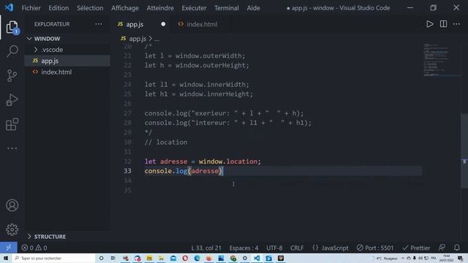Click the unsaved dot on the app.js tab
The height and width of the screenshot is (263, 468).
coord(163,24)
